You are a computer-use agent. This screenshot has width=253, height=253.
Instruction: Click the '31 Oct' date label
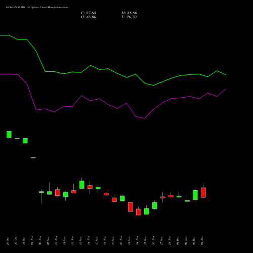click(x=24, y=241)
